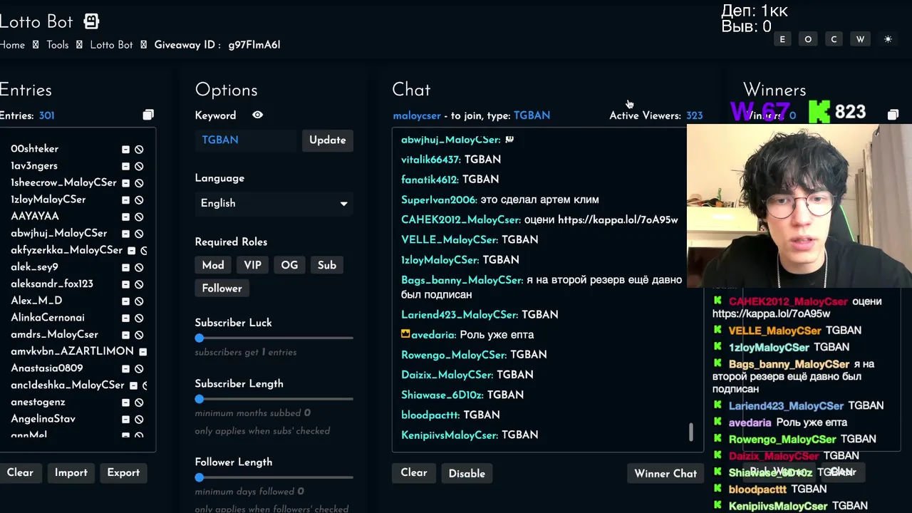This screenshot has width=912, height=513.
Task: Remove entry 1av3ngers with minus icon
Action: pyautogui.click(x=125, y=167)
